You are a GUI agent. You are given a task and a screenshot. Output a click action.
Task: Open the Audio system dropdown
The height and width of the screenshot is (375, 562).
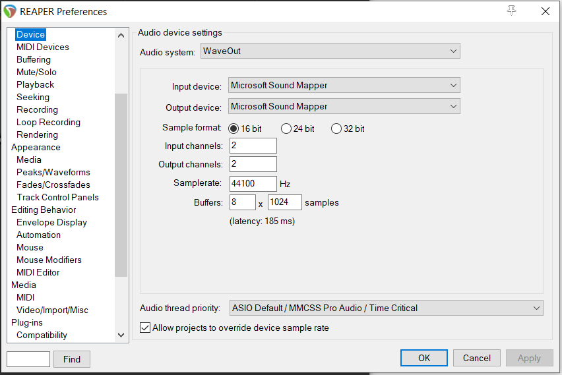point(330,51)
